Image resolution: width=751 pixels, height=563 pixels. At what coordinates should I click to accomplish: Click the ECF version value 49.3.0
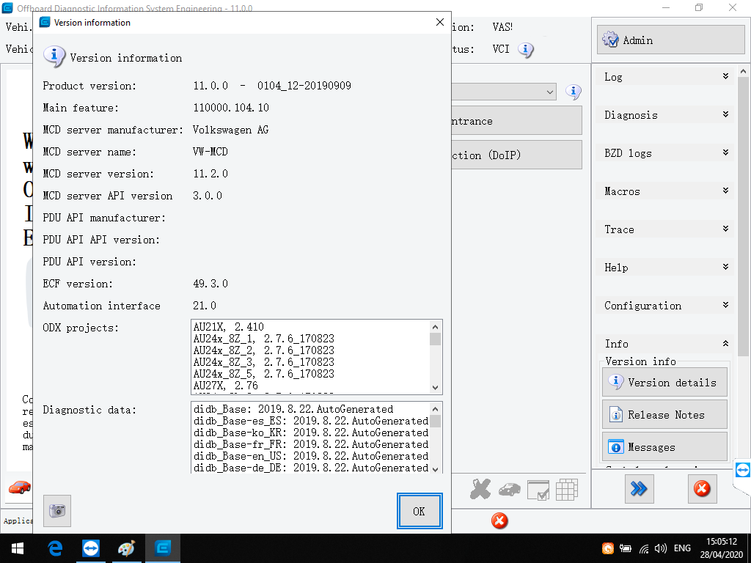pos(210,284)
